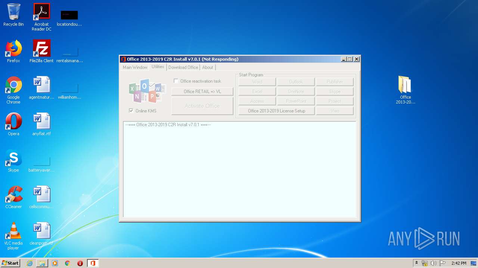
Task: Select the VLC media player icon
Action: [13, 236]
